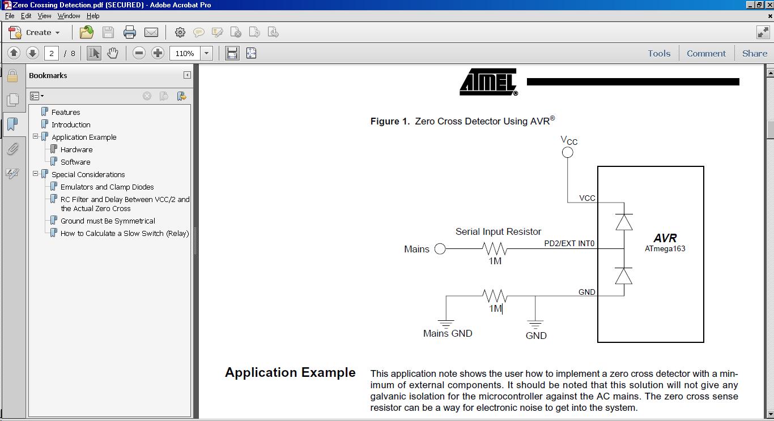Collapse the Special Considerations bookmark
This screenshot has height=421, width=774.
[x=35, y=174]
